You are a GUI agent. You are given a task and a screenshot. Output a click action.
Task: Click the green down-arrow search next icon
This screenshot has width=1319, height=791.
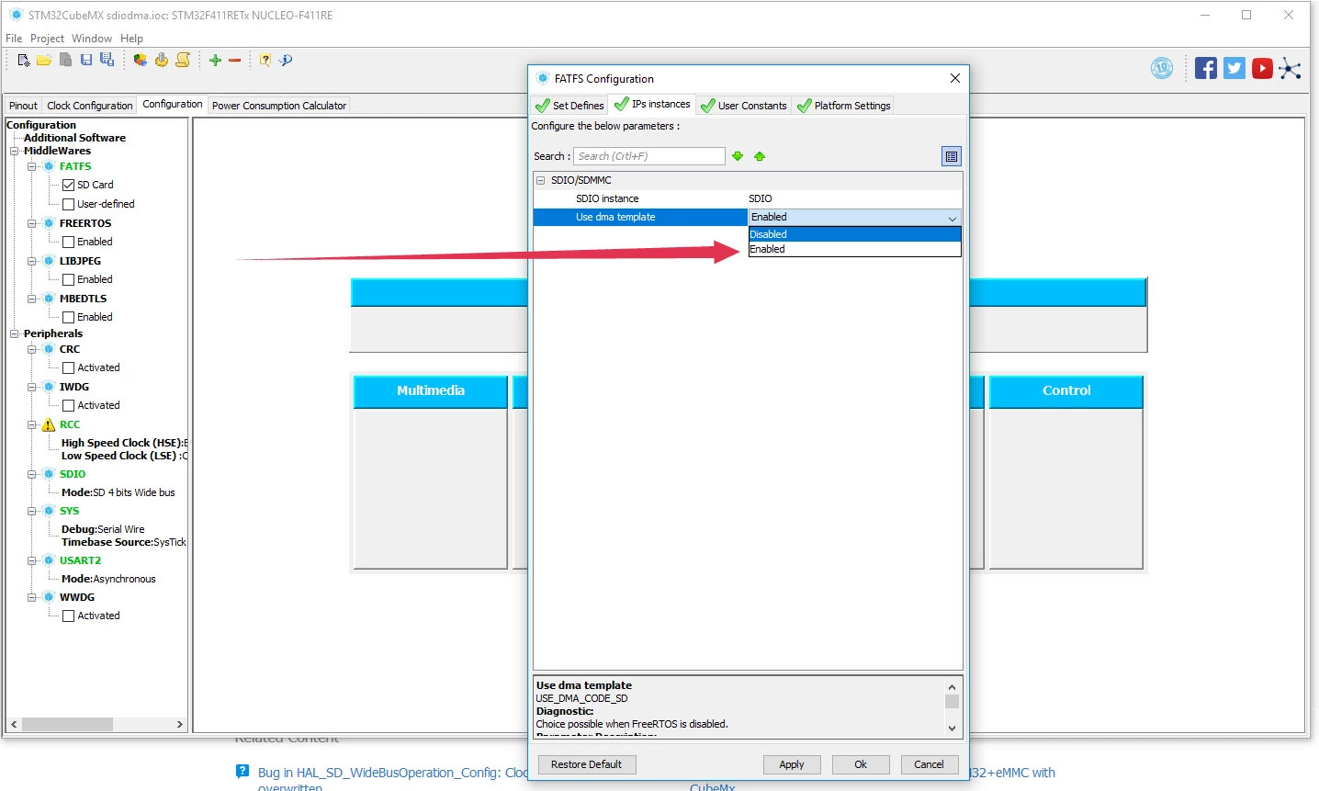(x=738, y=156)
